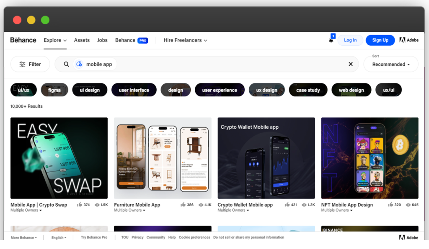Select the ux design tag chip

(x=267, y=90)
